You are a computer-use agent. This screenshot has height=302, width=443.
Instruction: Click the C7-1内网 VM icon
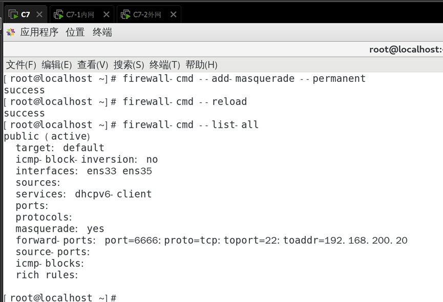(x=58, y=14)
